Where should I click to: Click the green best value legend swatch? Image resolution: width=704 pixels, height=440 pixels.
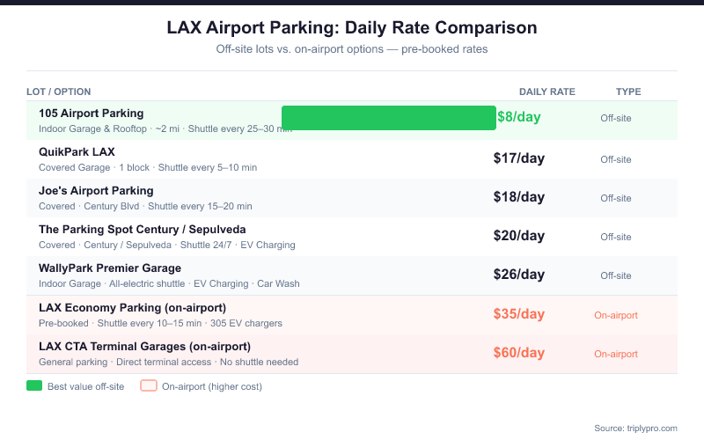(x=34, y=385)
